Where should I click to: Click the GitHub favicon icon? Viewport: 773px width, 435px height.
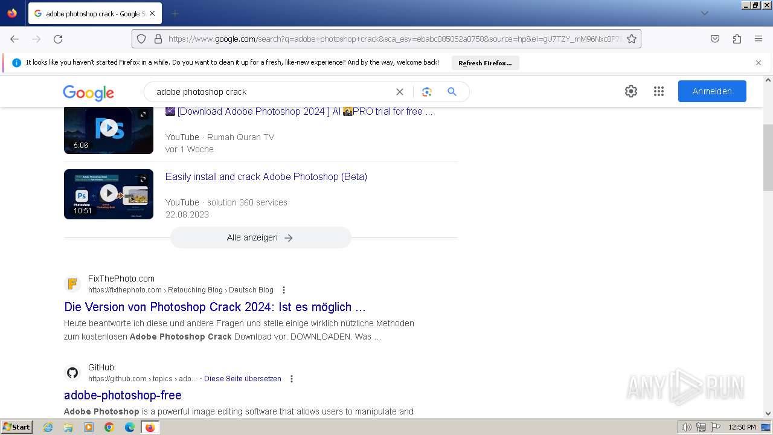(x=72, y=373)
